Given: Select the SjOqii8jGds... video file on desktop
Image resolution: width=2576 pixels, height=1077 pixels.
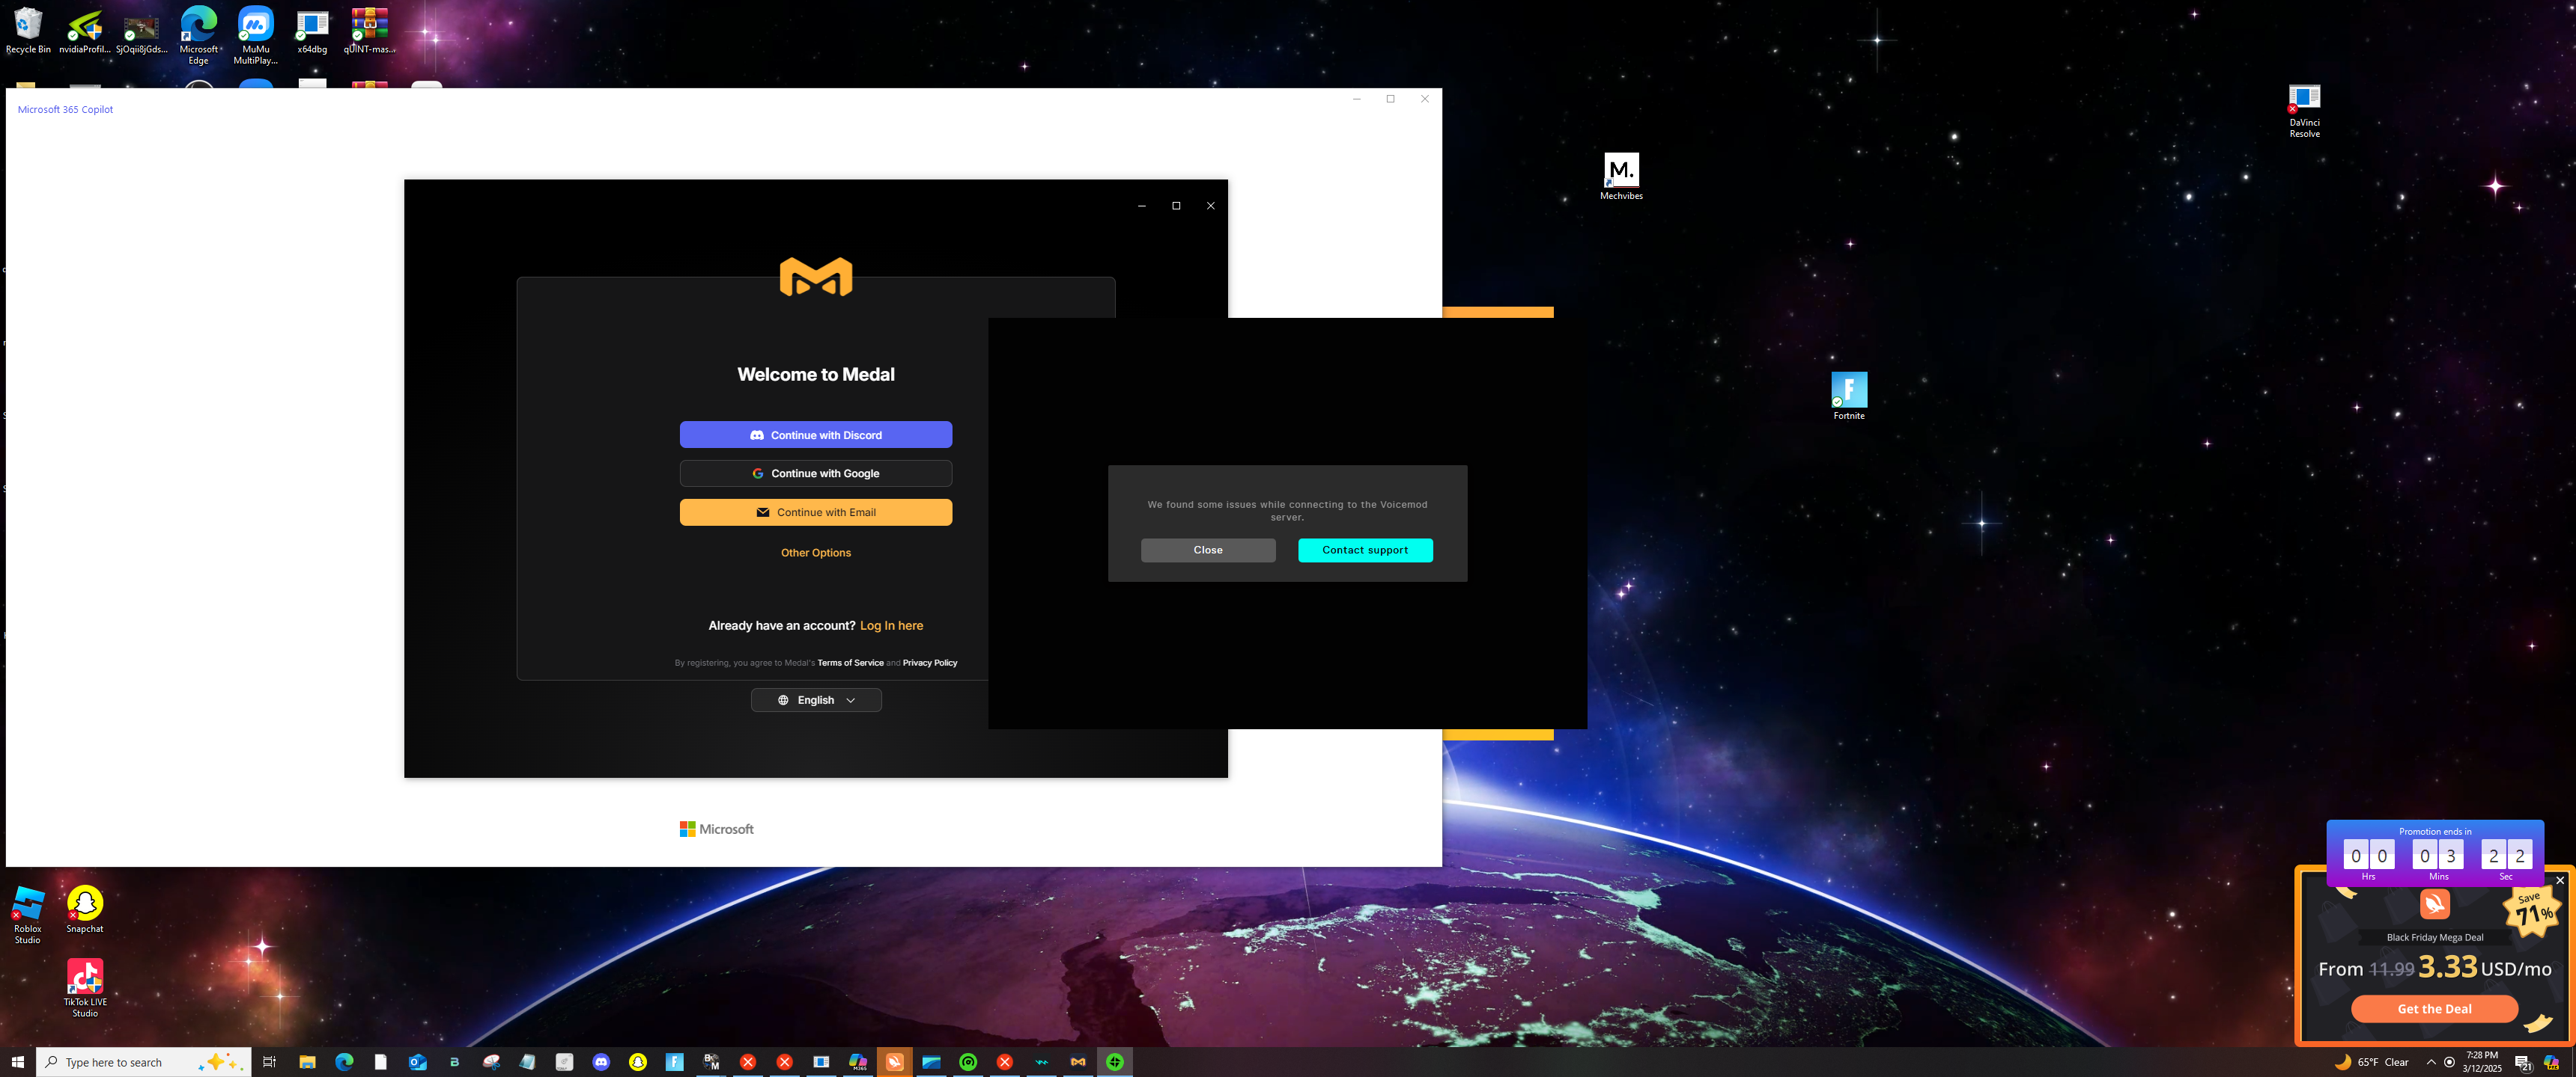Looking at the screenshot, I should pos(141,30).
